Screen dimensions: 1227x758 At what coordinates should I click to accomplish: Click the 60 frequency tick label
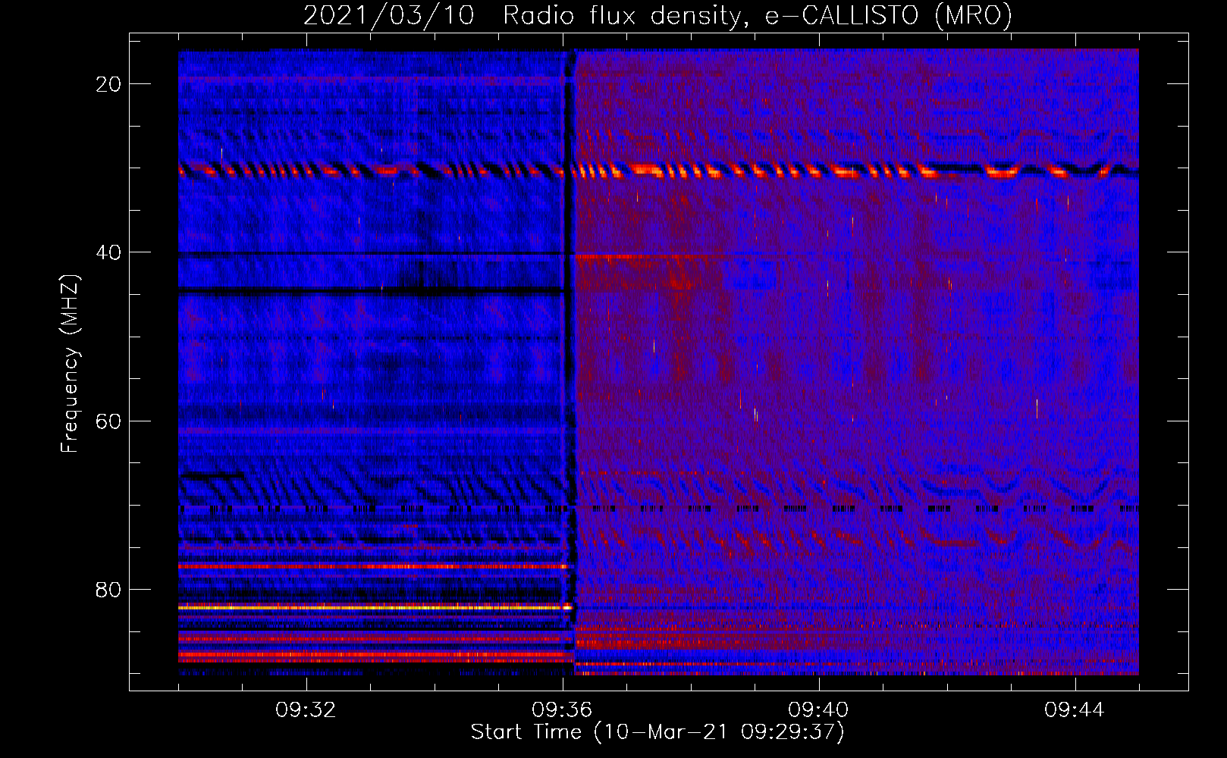pyautogui.click(x=108, y=421)
